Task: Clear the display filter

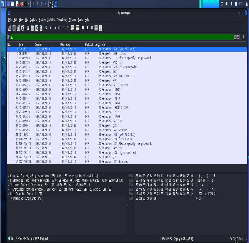Action: (235, 37)
